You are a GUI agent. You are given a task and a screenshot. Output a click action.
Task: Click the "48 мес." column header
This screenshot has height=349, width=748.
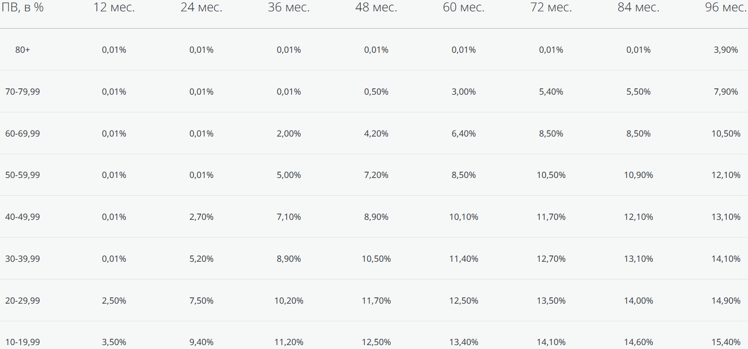click(376, 7)
